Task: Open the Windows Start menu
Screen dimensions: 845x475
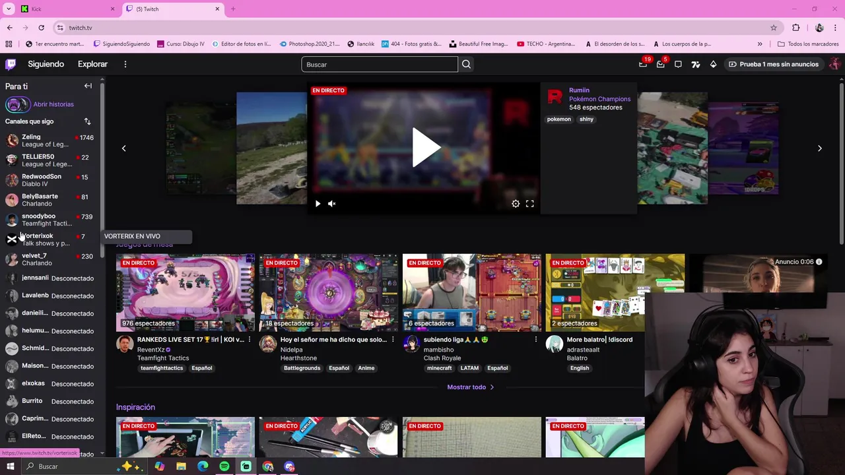Action: pos(10,466)
